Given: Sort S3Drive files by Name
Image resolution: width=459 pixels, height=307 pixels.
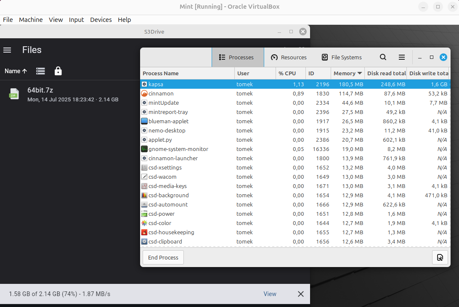Looking at the screenshot, I should (16, 71).
